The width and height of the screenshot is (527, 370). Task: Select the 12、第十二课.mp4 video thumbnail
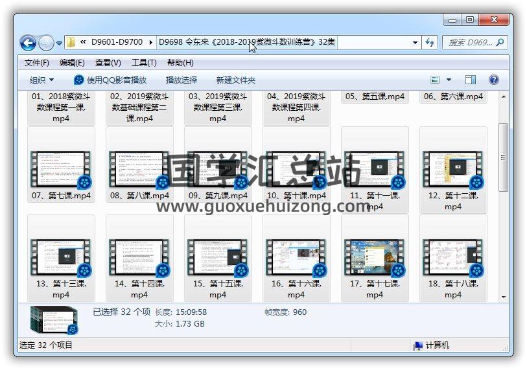point(453,169)
